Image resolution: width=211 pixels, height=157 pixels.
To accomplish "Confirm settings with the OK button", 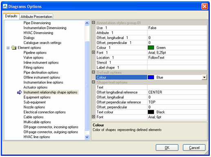I will (x=167, y=148).
